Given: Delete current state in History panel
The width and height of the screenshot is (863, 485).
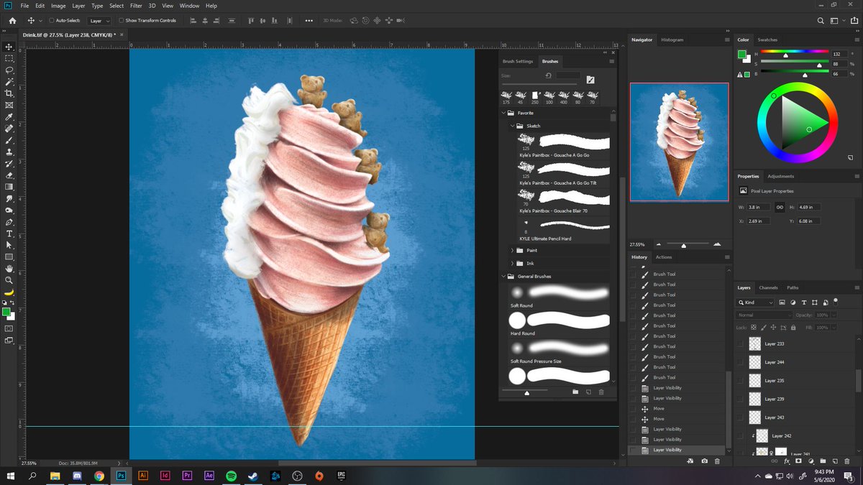Looking at the screenshot, I should coord(717,461).
